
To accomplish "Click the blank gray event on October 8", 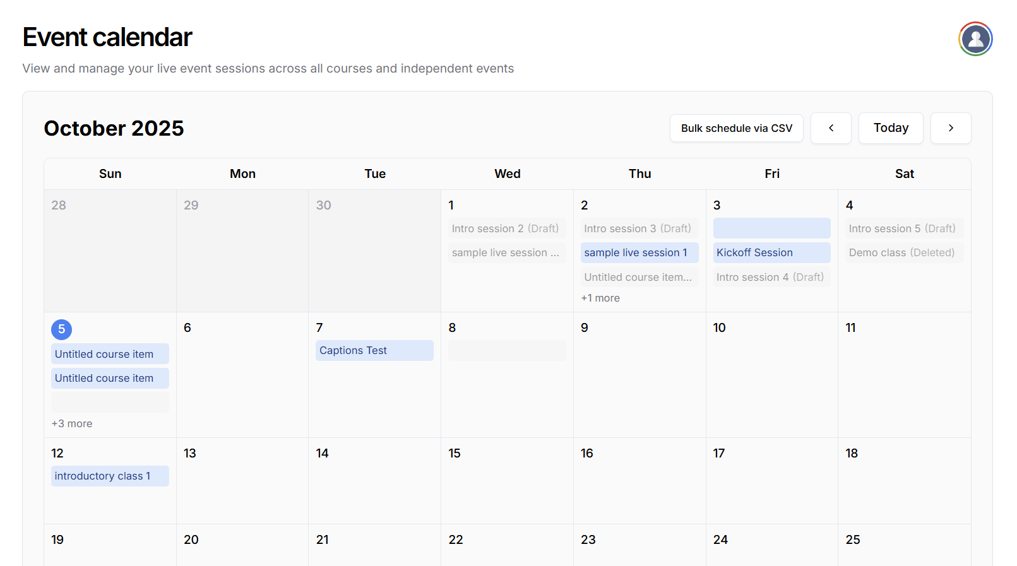I will click(506, 351).
